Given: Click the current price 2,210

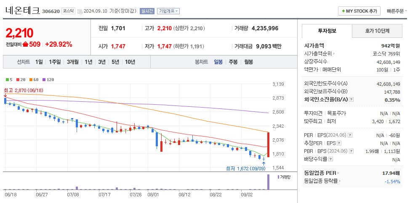Looking at the screenshot, I should [19, 33].
